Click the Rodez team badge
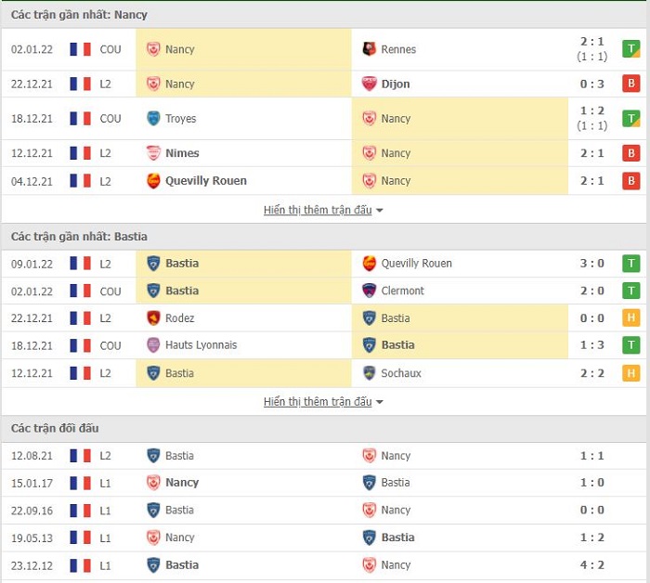 [x=153, y=317]
